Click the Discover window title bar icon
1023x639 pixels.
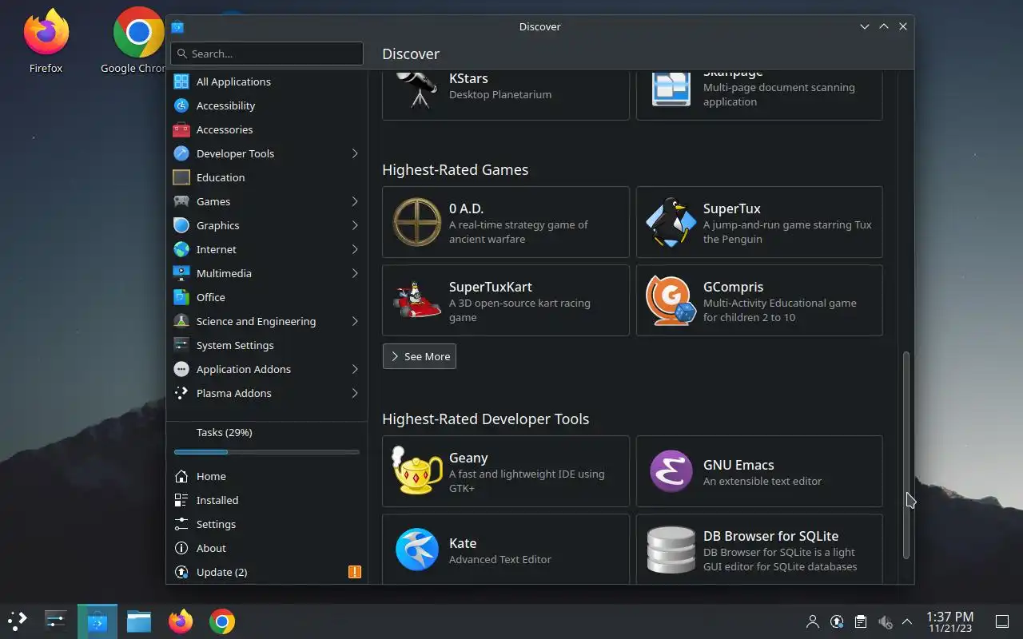pos(177,26)
